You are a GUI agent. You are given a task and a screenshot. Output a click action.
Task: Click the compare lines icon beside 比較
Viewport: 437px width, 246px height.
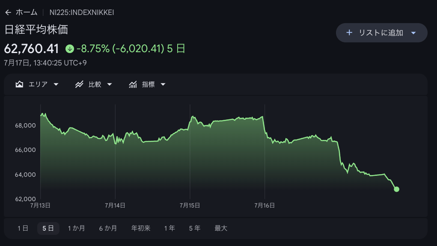tap(79, 84)
